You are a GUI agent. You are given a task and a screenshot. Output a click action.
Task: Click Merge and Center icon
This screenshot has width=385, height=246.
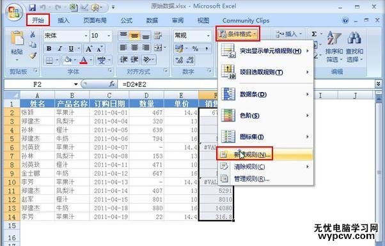158,47
